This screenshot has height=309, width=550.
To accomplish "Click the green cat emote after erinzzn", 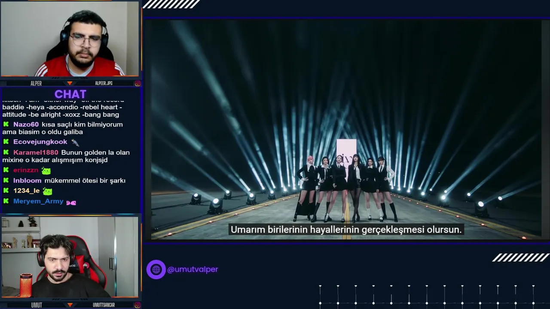I will pyautogui.click(x=46, y=171).
